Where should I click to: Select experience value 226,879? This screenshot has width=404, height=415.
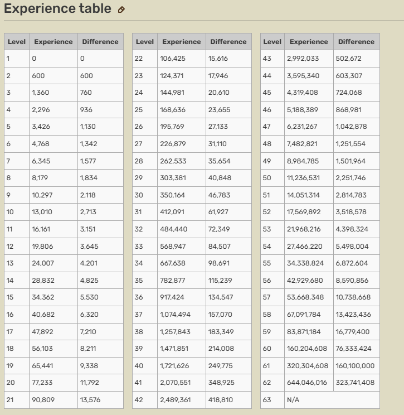point(173,144)
